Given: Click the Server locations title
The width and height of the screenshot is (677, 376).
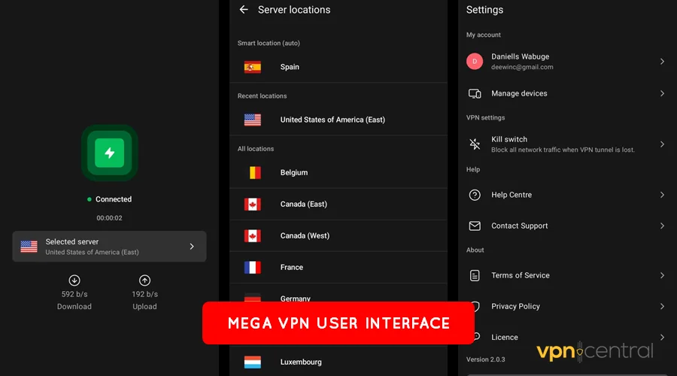Looking at the screenshot, I should [x=294, y=10].
